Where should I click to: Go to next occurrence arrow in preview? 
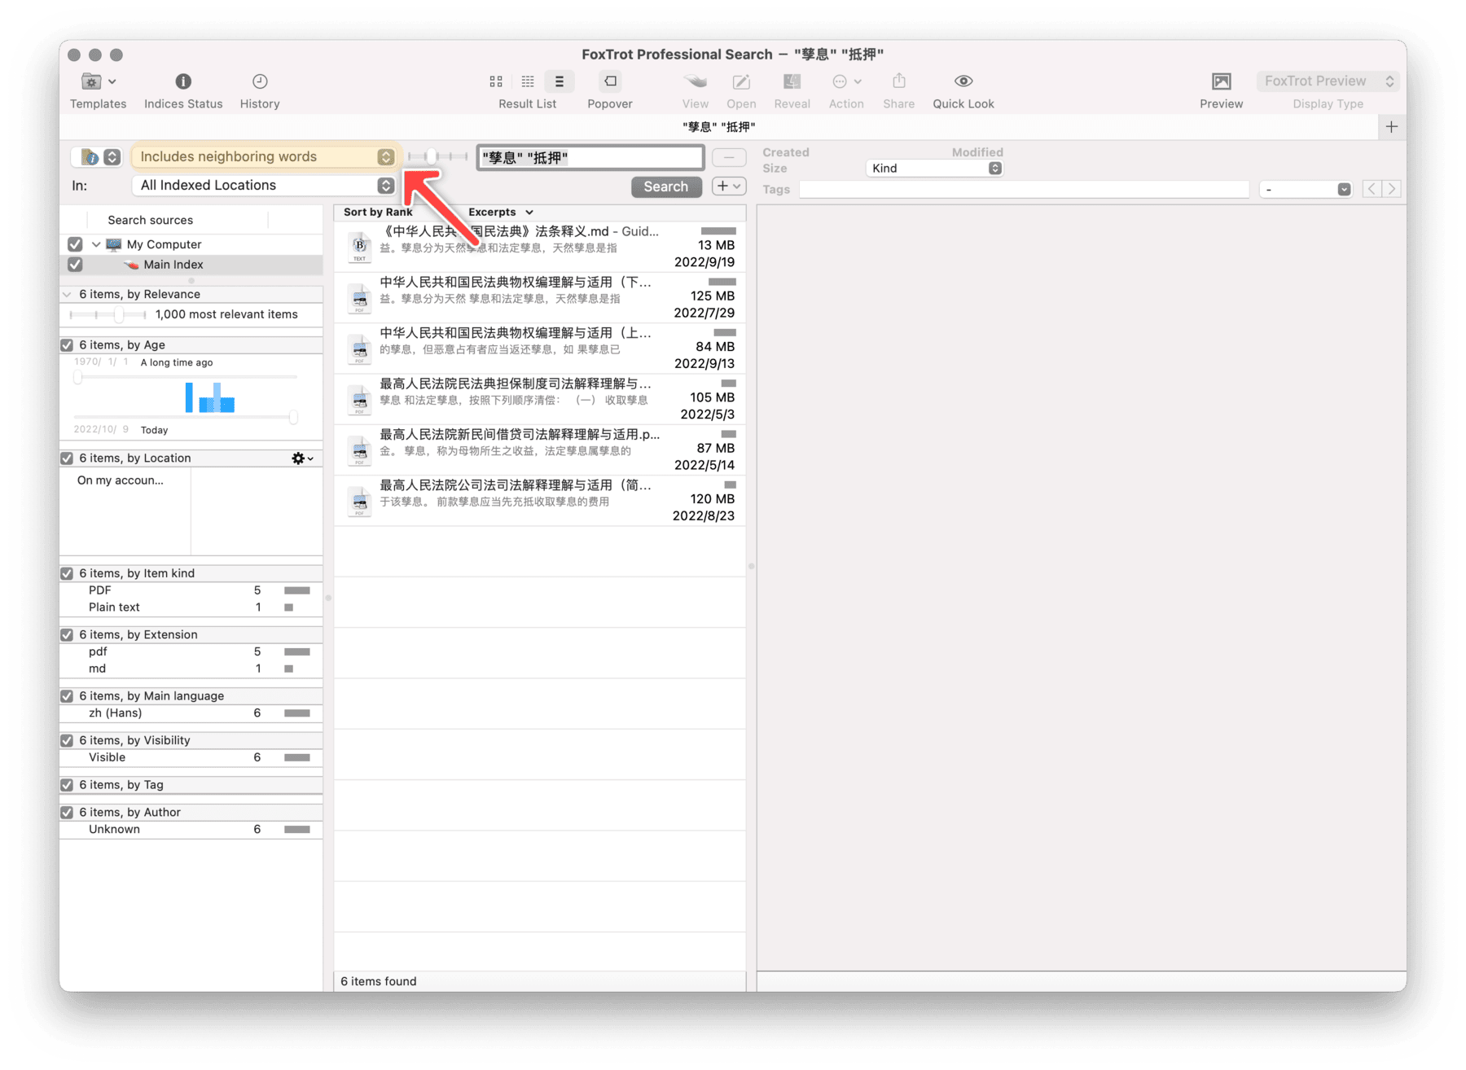tap(1392, 189)
